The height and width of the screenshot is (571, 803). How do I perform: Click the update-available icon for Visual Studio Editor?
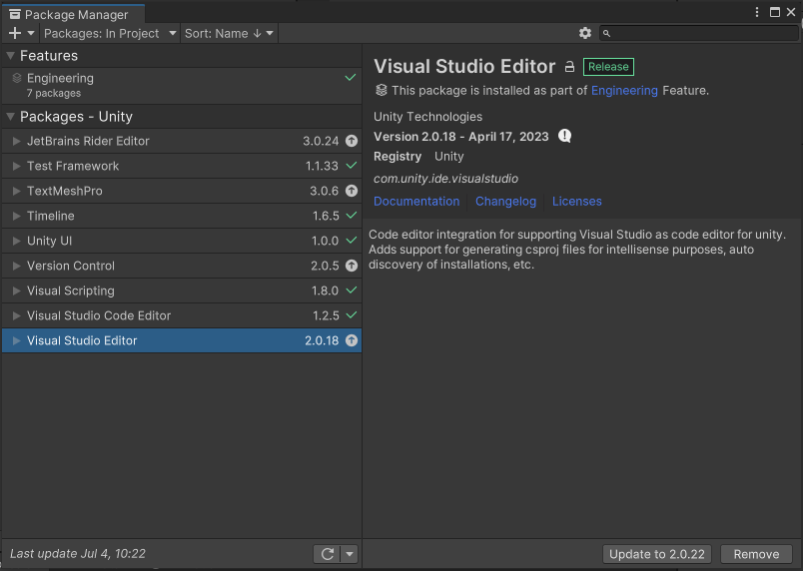(352, 340)
